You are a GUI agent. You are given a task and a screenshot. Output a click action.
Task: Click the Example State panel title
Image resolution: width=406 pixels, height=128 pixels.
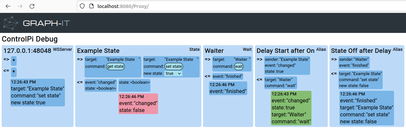(x=98, y=51)
